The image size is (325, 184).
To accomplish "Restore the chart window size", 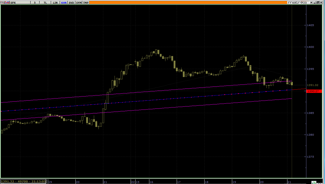I will 318,2.
